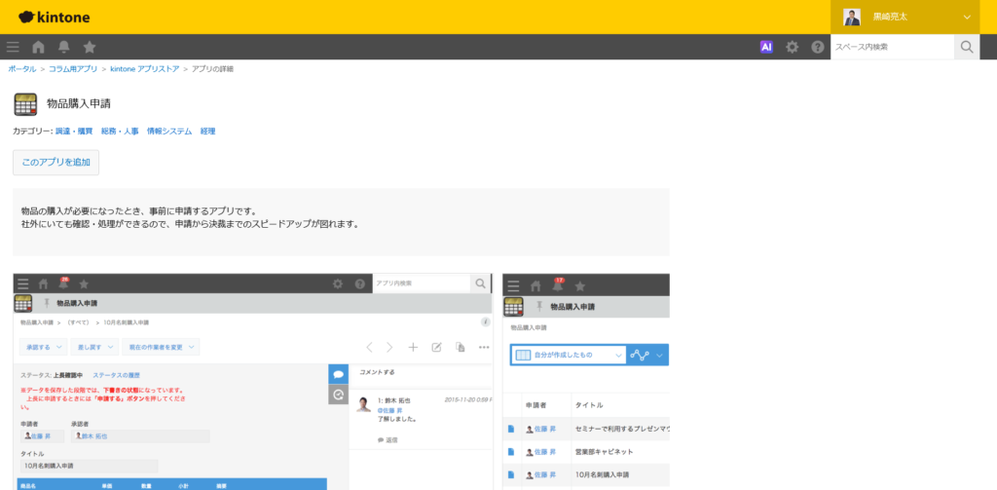This screenshot has height=490, width=997.
Task: Click the description line starting 社外にいても確認
Action: coord(190,224)
